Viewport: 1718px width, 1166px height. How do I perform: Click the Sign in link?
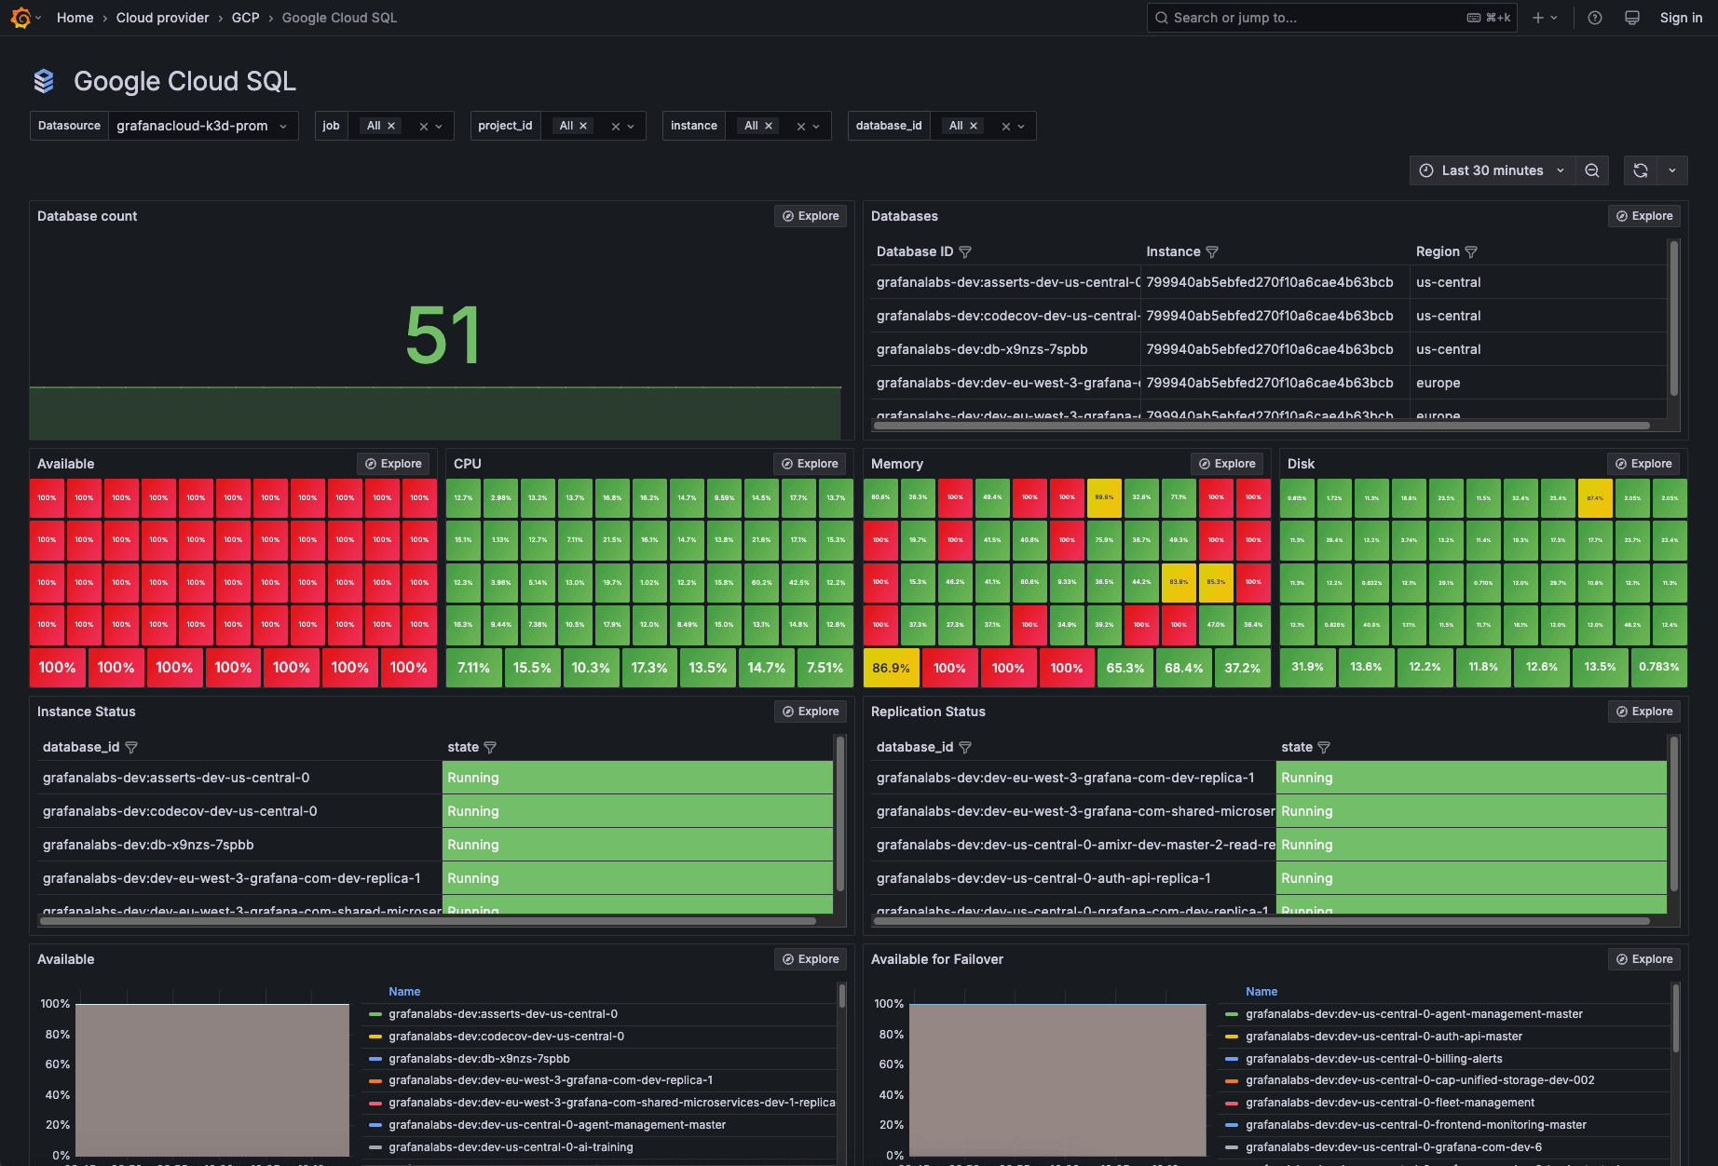pyautogui.click(x=1681, y=18)
